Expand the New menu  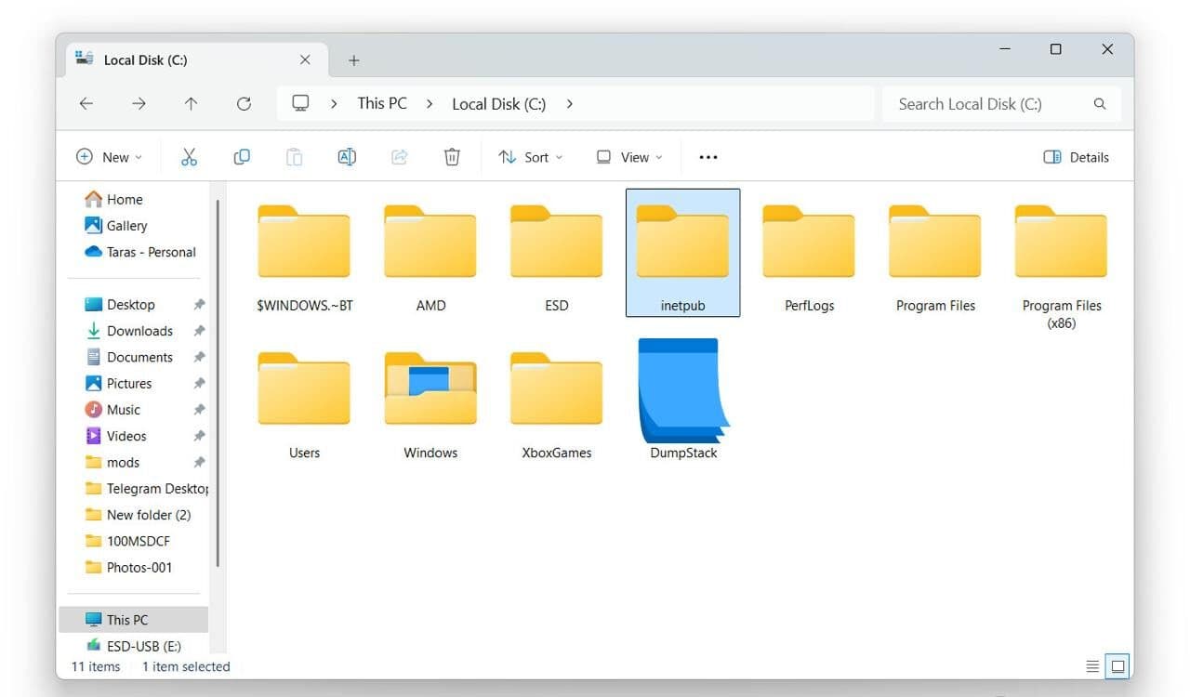click(x=109, y=156)
